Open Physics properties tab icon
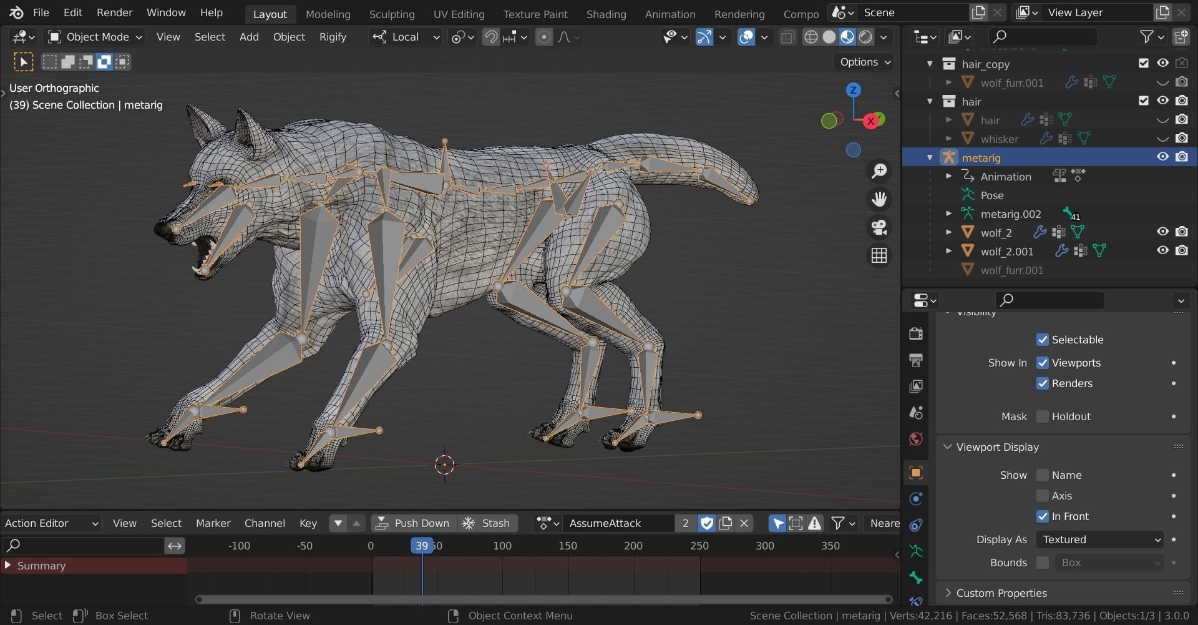The width and height of the screenshot is (1198, 625). 916,499
